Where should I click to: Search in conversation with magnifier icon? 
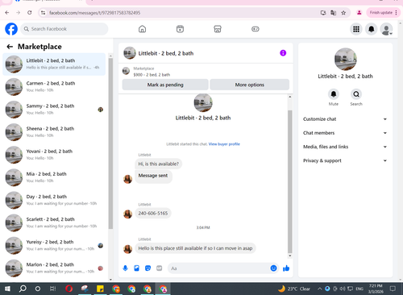tap(356, 94)
